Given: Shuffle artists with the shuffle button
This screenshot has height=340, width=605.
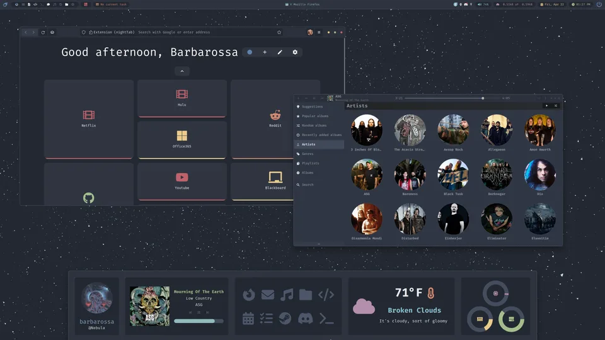Looking at the screenshot, I should 556,106.
